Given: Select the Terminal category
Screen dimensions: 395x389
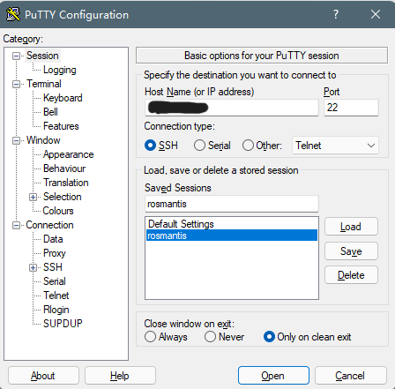Looking at the screenshot, I should coord(44,84).
